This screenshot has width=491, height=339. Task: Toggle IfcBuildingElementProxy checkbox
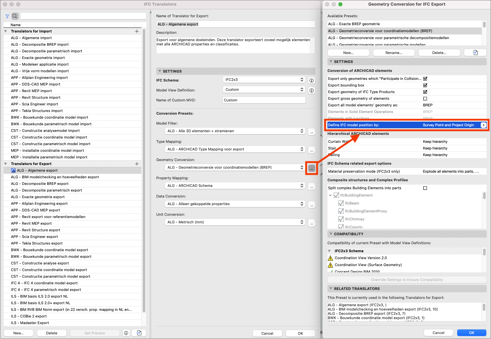click(x=341, y=211)
